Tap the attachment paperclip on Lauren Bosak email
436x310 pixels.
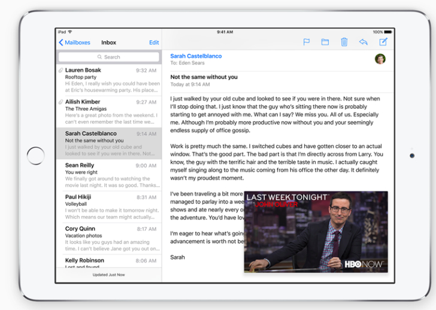tap(60, 70)
